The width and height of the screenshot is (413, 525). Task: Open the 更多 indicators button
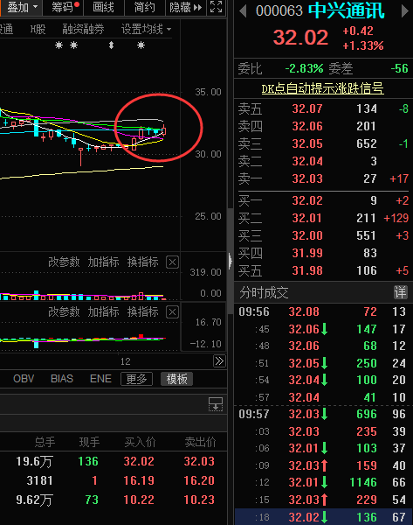[137, 379]
